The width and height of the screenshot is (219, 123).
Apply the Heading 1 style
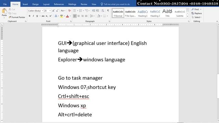click(x=143, y=13)
